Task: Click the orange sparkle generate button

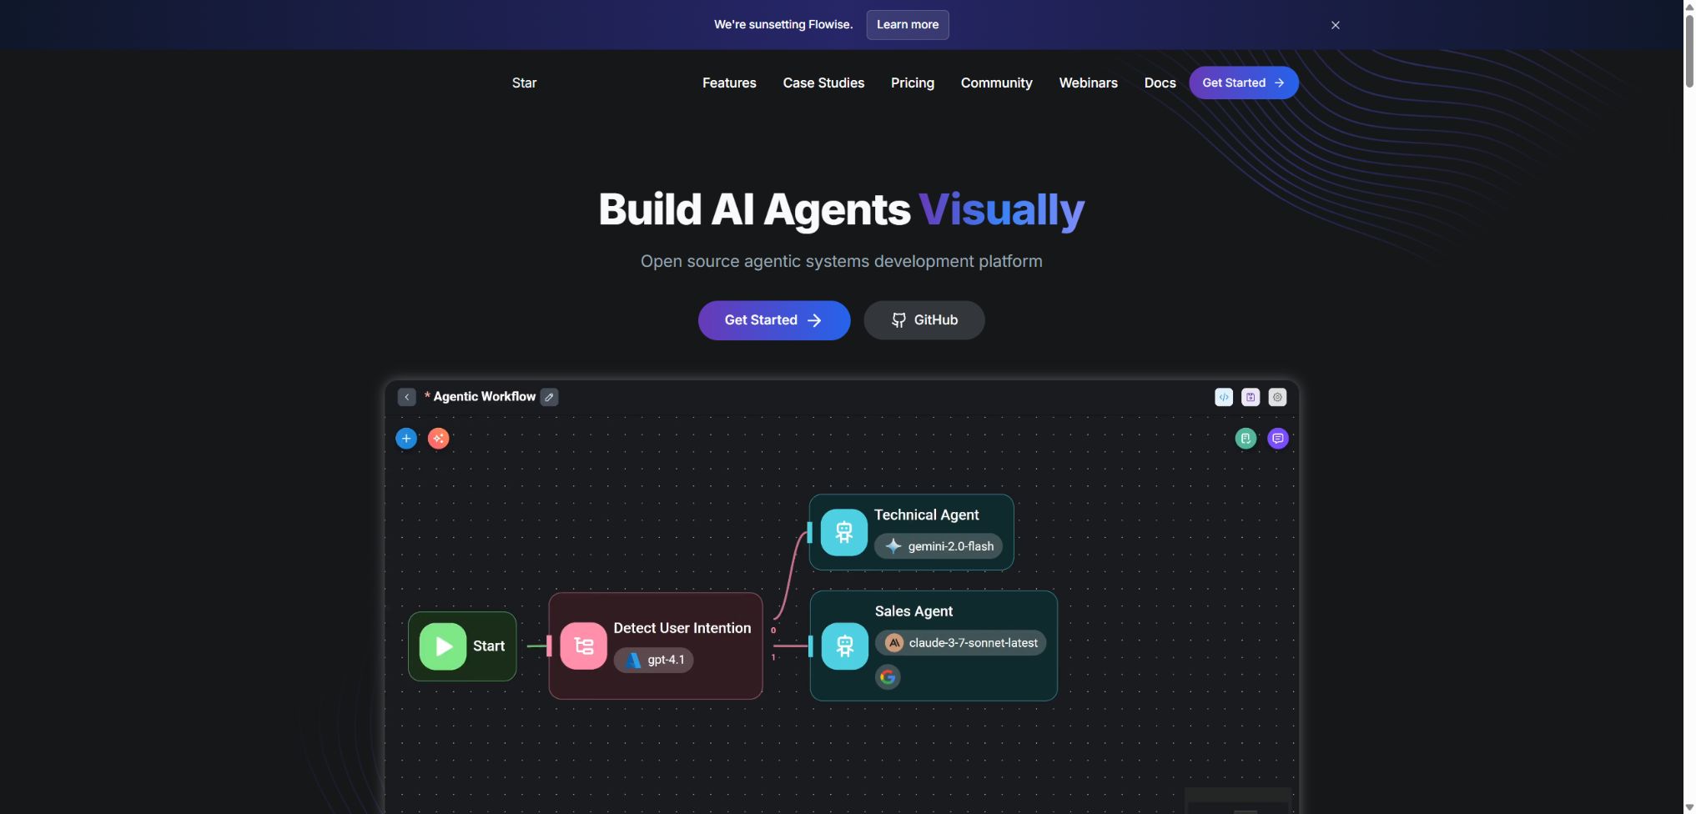Action: tap(438, 438)
